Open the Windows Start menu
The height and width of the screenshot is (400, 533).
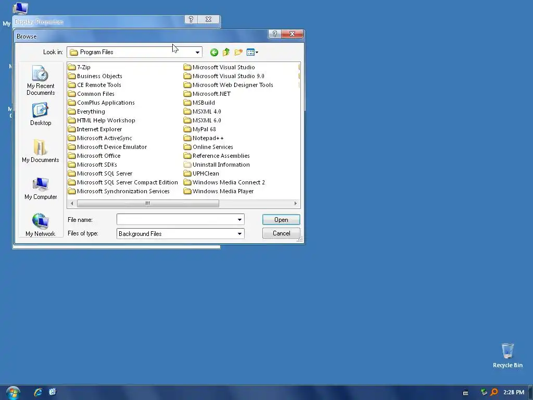[13, 393]
